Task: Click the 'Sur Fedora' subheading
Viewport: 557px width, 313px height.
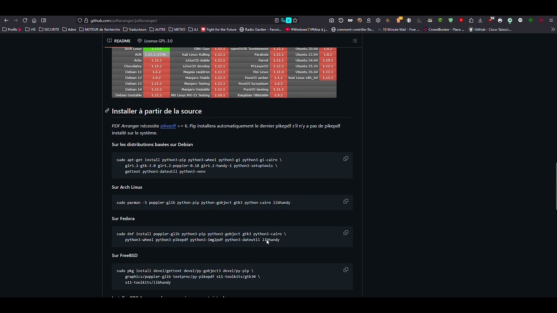Action: click(123, 219)
